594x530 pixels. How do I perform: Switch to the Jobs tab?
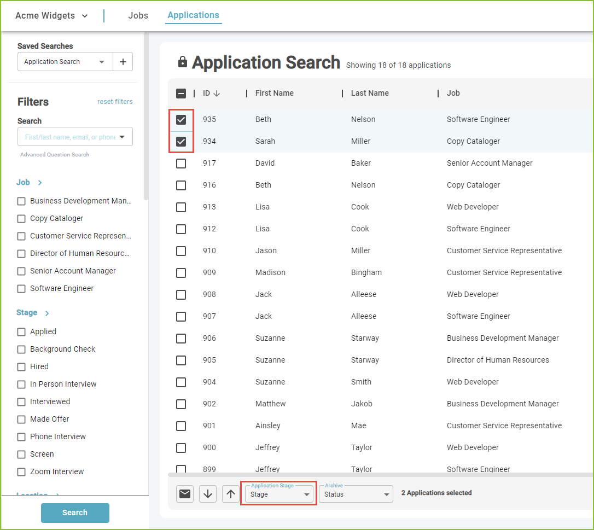click(138, 15)
